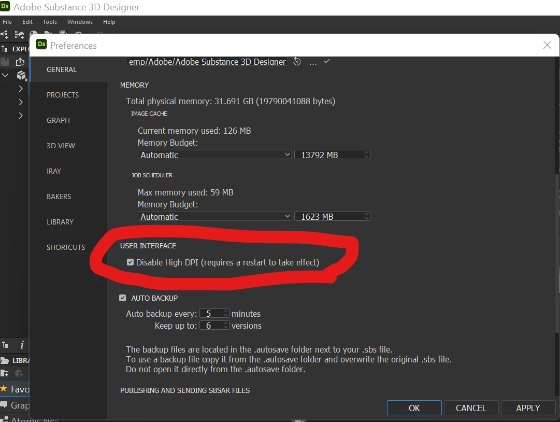Screen dimensions: 560x422
Task: Open the File menu
Action: 7,22
